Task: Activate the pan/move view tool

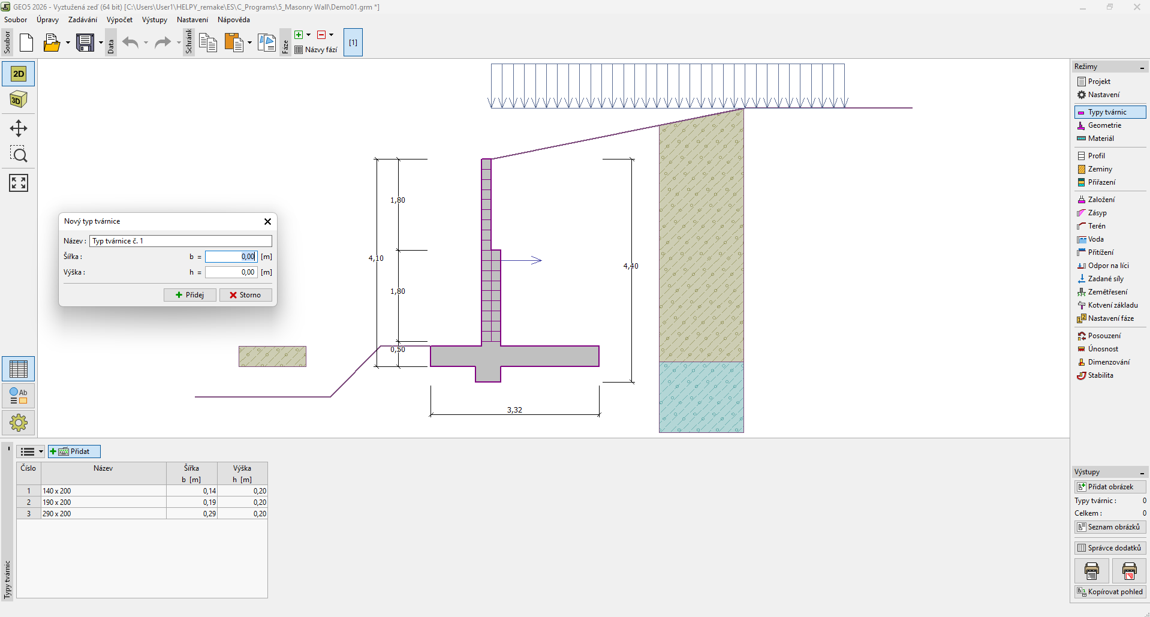Action: [x=19, y=128]
